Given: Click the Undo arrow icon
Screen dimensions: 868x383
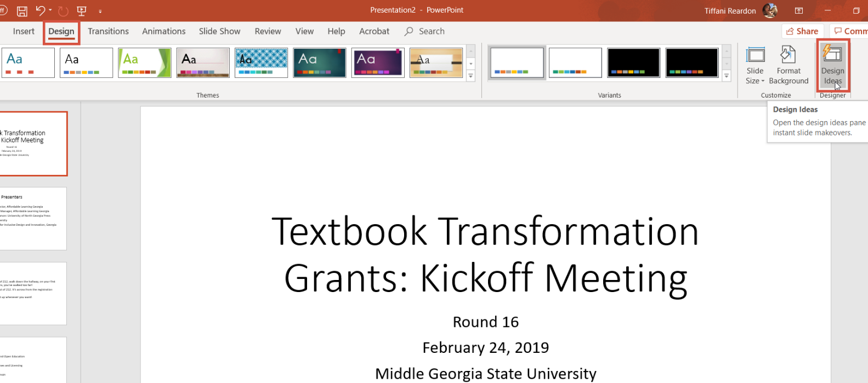Looking at the screenshot, I should [40, 10].
